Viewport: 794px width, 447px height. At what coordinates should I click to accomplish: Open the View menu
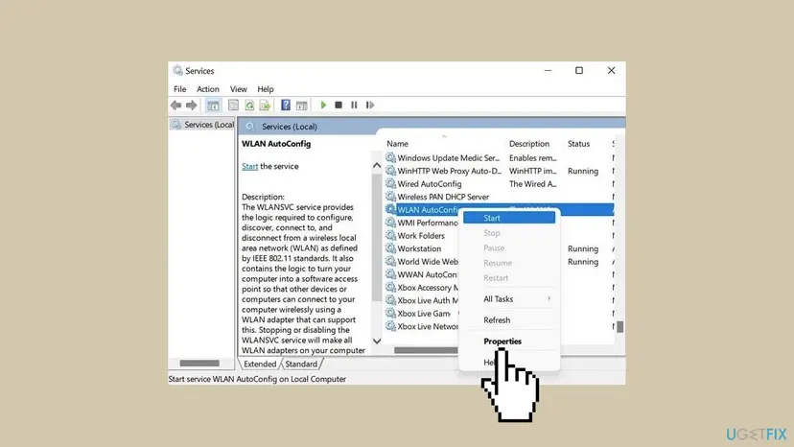tap(238, 88)
